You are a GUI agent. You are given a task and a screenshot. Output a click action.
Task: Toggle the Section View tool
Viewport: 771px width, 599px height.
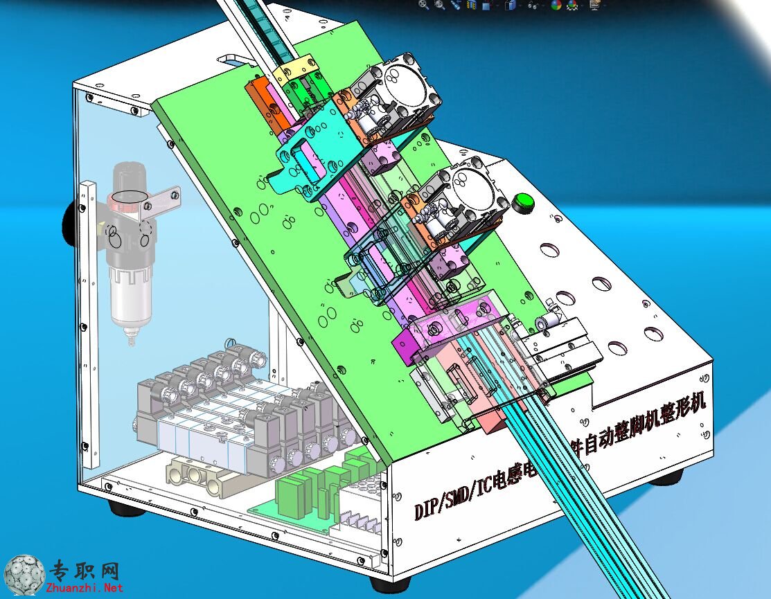tap(471, 5)
